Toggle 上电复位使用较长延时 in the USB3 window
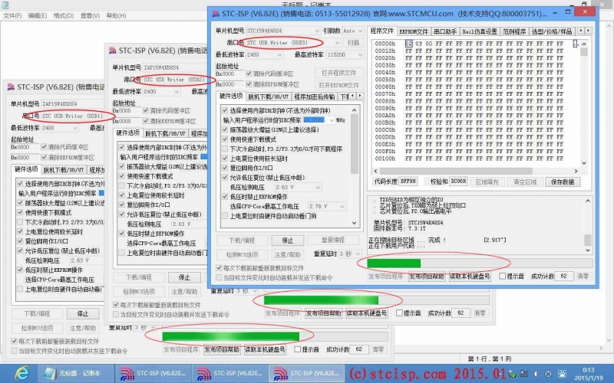This screenshot has width=614, height=383. [225, 158]
